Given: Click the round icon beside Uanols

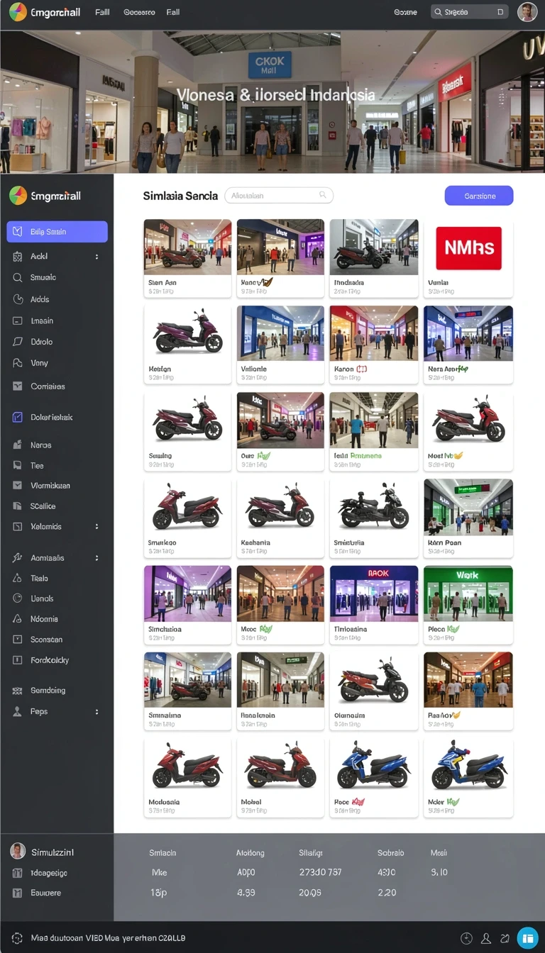Looking at the screenshot, I should (18, 598).
